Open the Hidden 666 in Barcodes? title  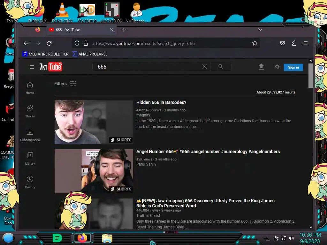coord(161,102)
